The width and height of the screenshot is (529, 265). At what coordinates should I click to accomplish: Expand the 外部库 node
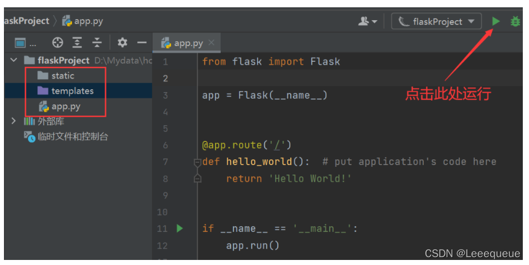[13, 121]
